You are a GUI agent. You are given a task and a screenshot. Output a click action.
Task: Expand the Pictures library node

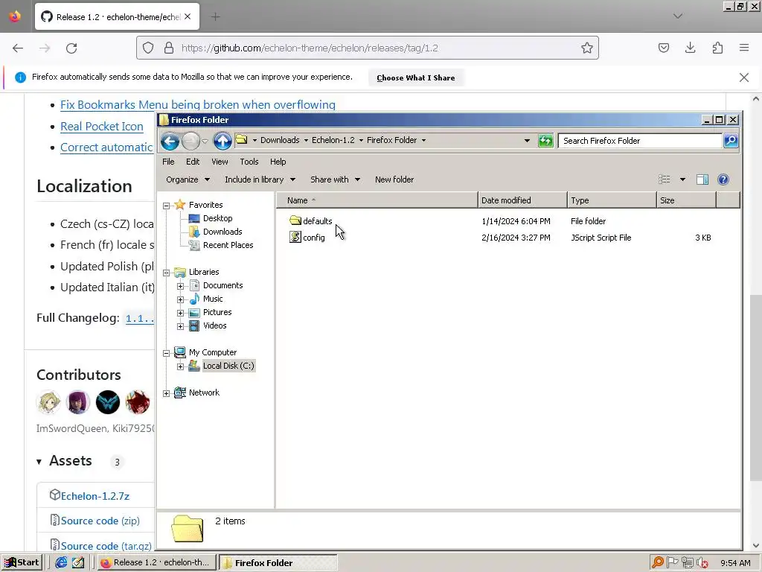tap(180, 313)
